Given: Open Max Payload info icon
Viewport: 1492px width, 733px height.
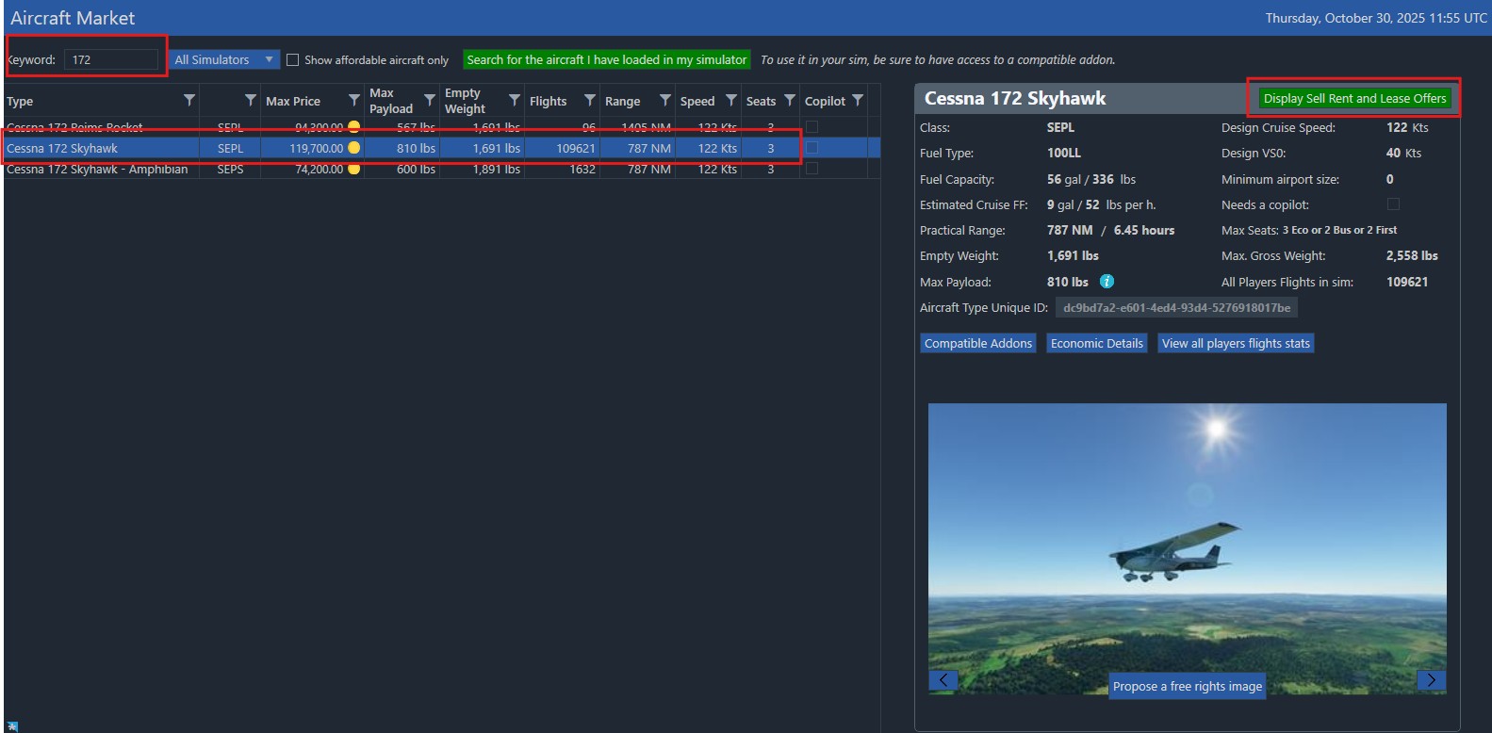Looking at the screenshot, I should tap(1107, 282).
